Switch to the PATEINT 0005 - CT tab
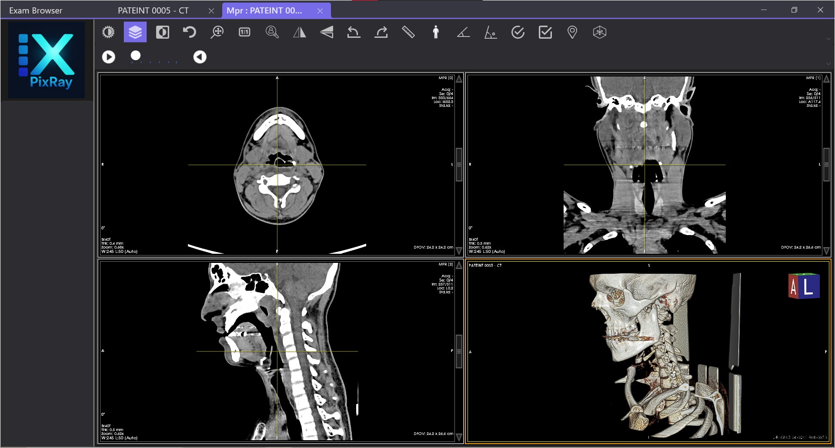 [152, 10]
